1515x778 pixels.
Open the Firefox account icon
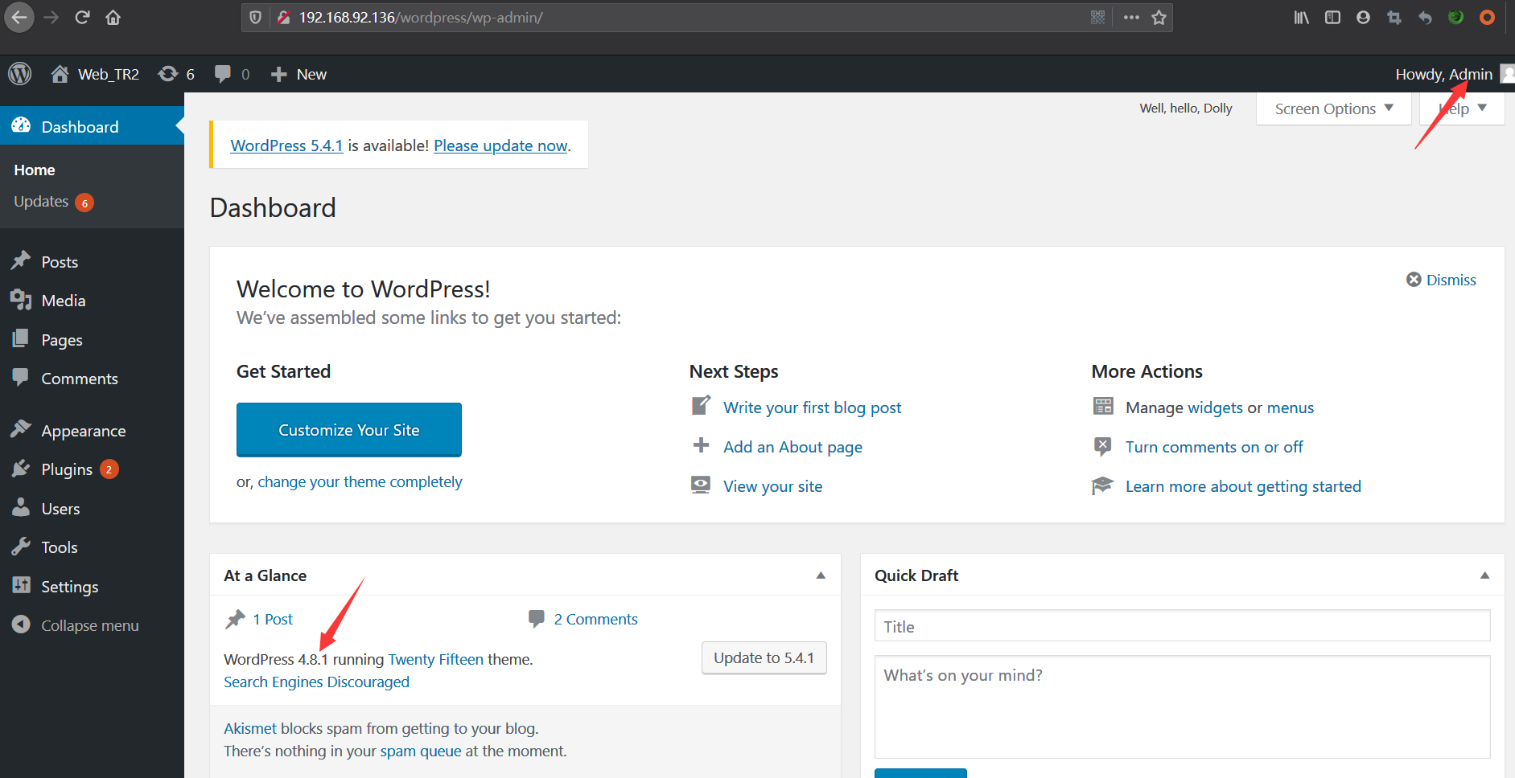click(1363, 17)
